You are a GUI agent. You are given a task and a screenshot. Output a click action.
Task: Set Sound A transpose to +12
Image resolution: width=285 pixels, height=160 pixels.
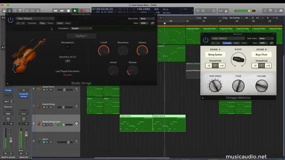tap(222, 66)
